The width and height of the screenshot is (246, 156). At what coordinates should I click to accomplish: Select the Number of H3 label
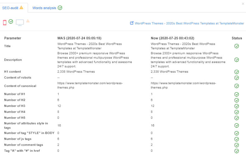(15, 106)
